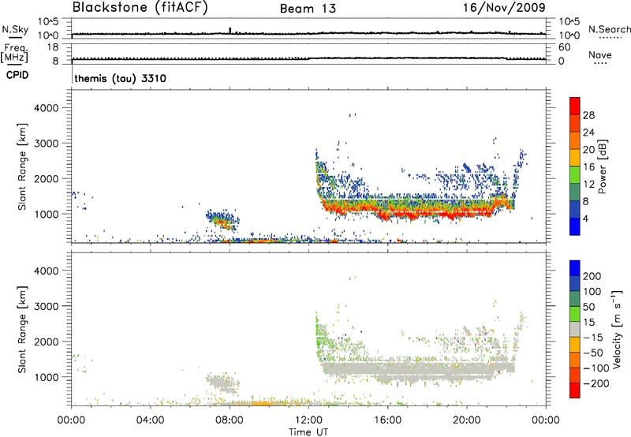Screen dimensions: 631x437
Task: Click the gray segment of velocity colorbar
Action: (575, 330)
